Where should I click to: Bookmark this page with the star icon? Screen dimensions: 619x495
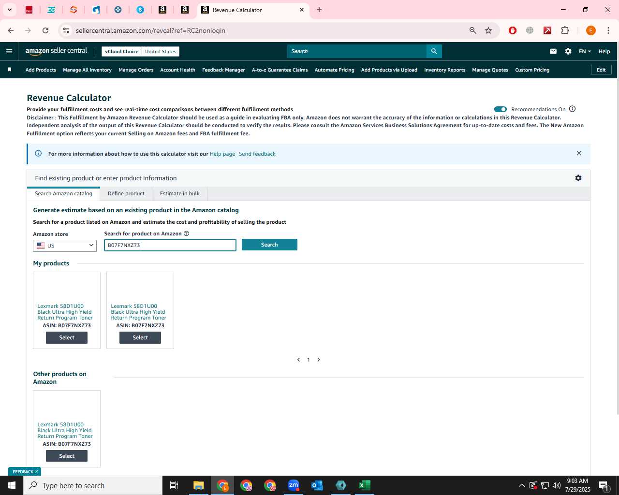pyautogui.click(x=488, y=30)
